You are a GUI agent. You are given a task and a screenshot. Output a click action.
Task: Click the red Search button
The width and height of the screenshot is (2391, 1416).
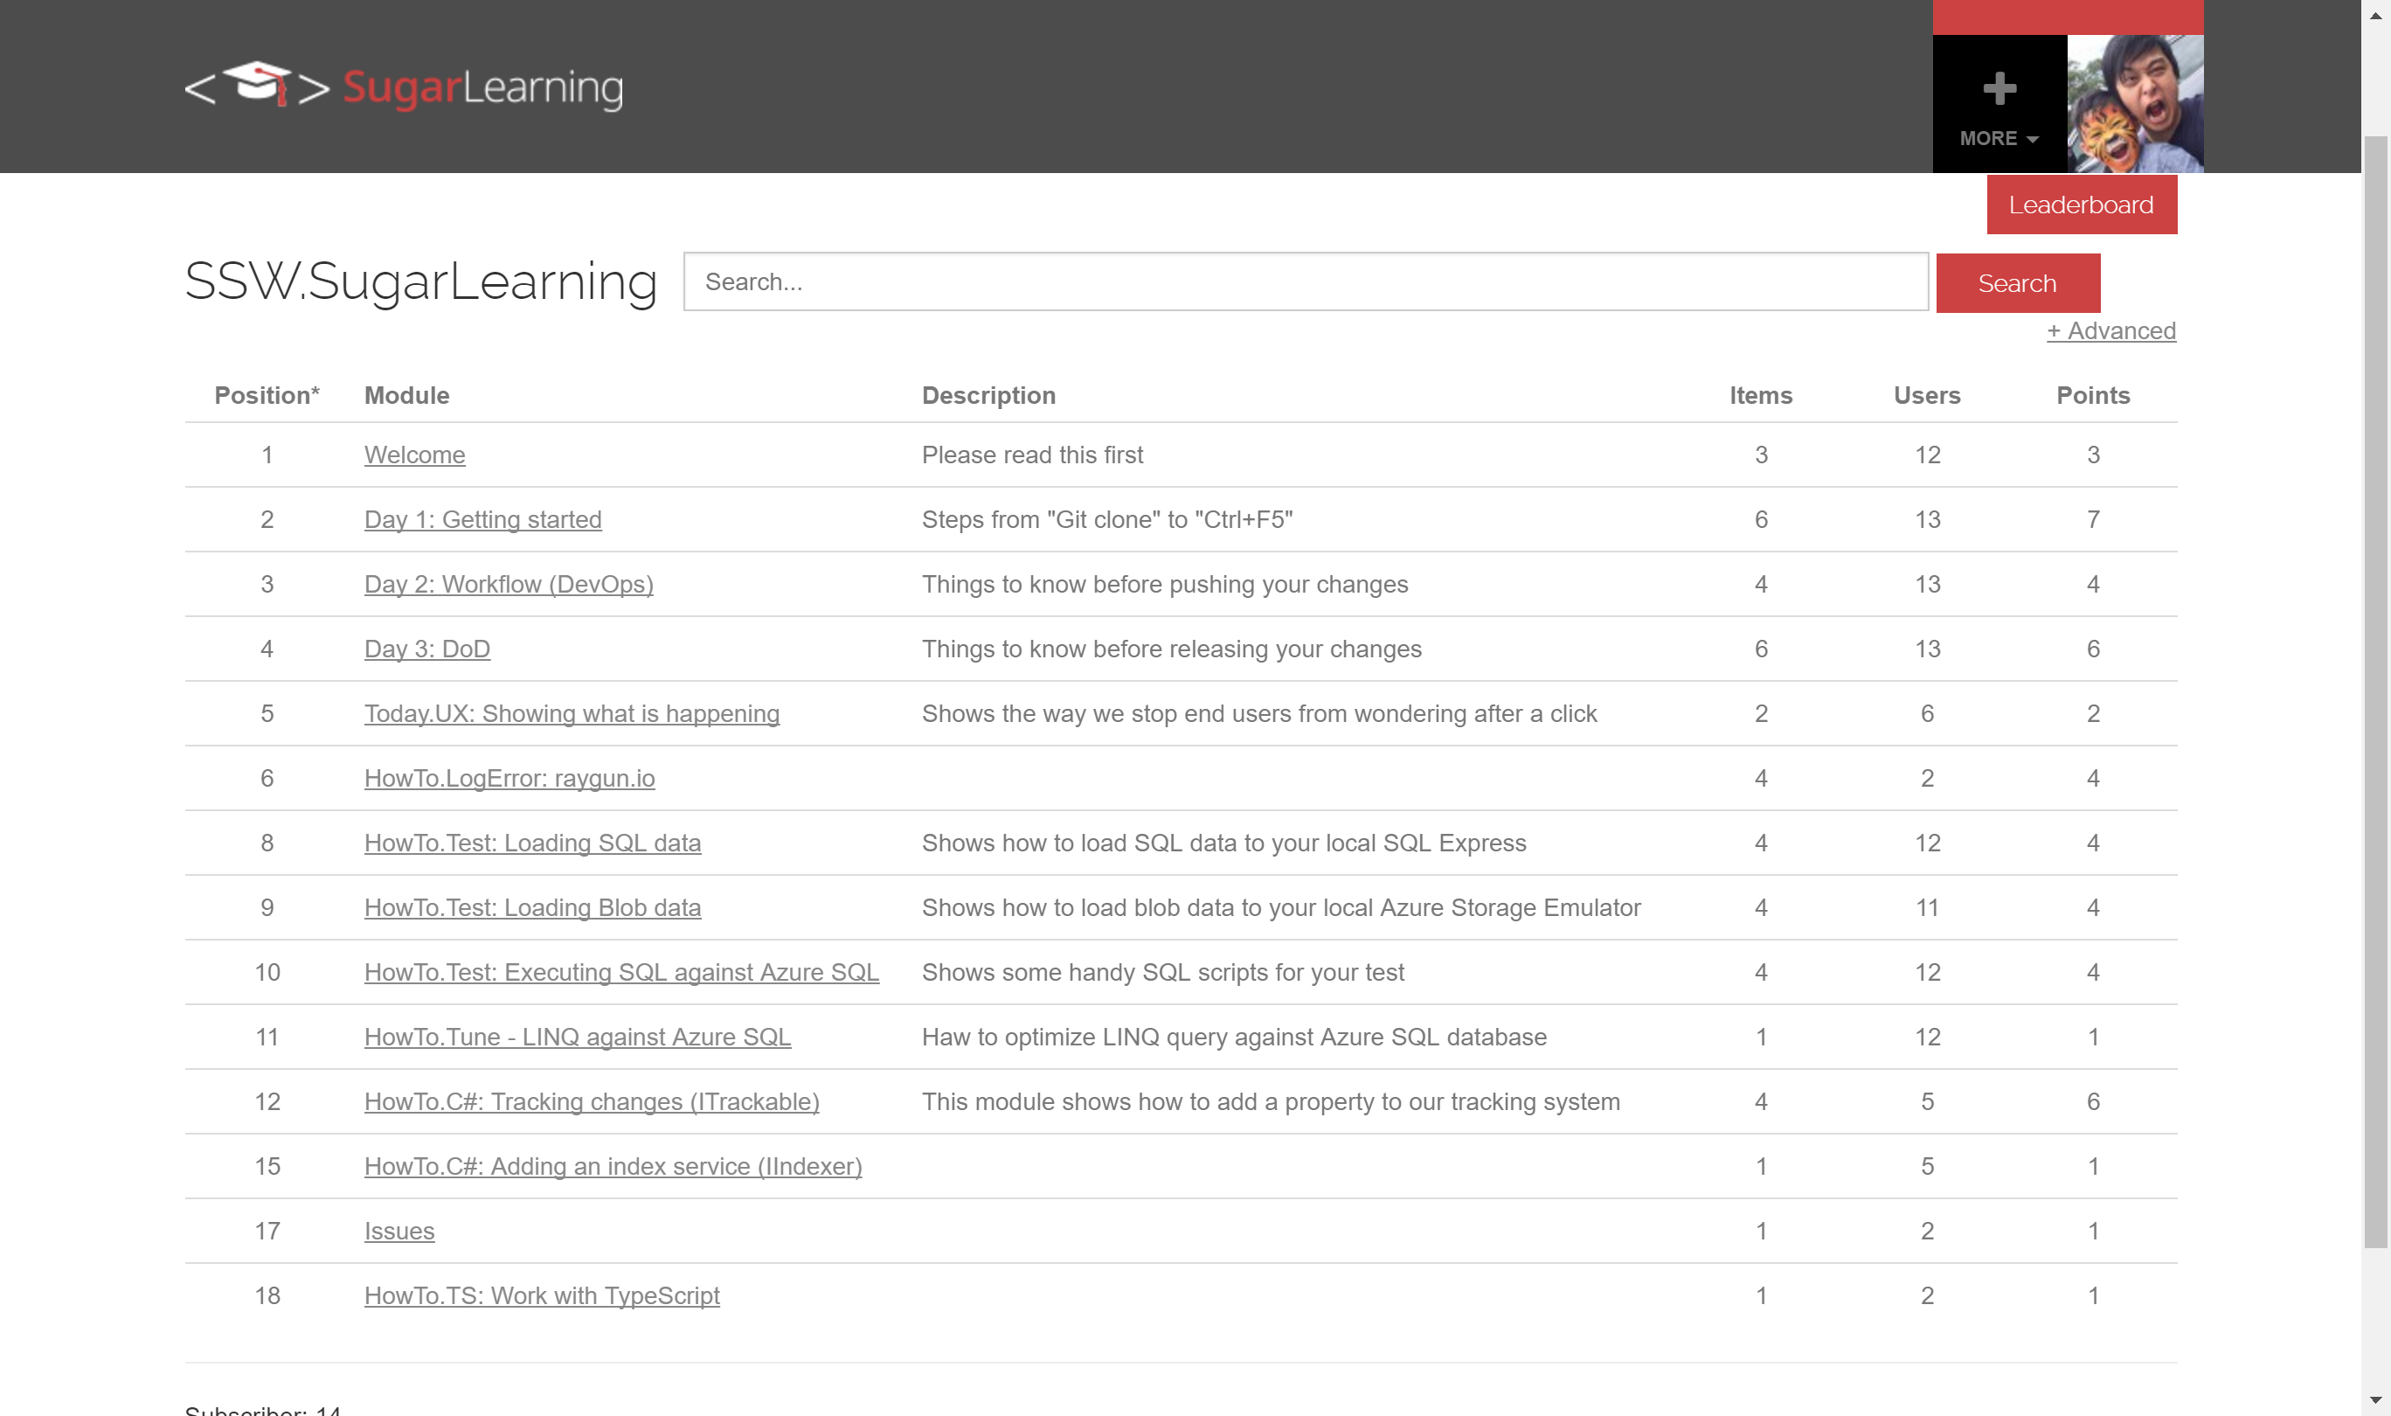pyautogui.click(x=2017, y=283)
